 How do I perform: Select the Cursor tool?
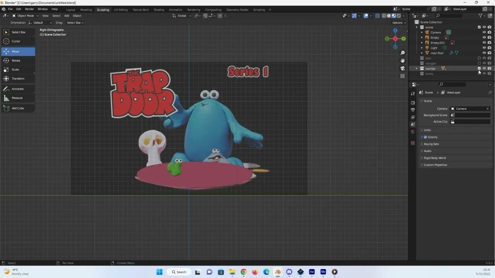(x=18, y=41)
